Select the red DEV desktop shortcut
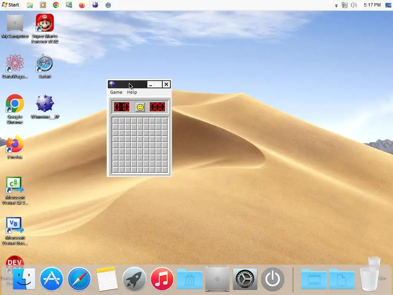Image resolution: width=393 pixels, height=295 pixels. [x=15, y=262]
